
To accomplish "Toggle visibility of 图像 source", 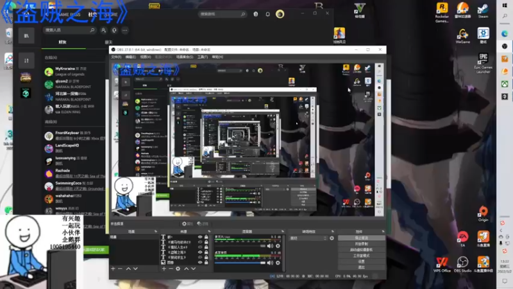I will (200, 263).
